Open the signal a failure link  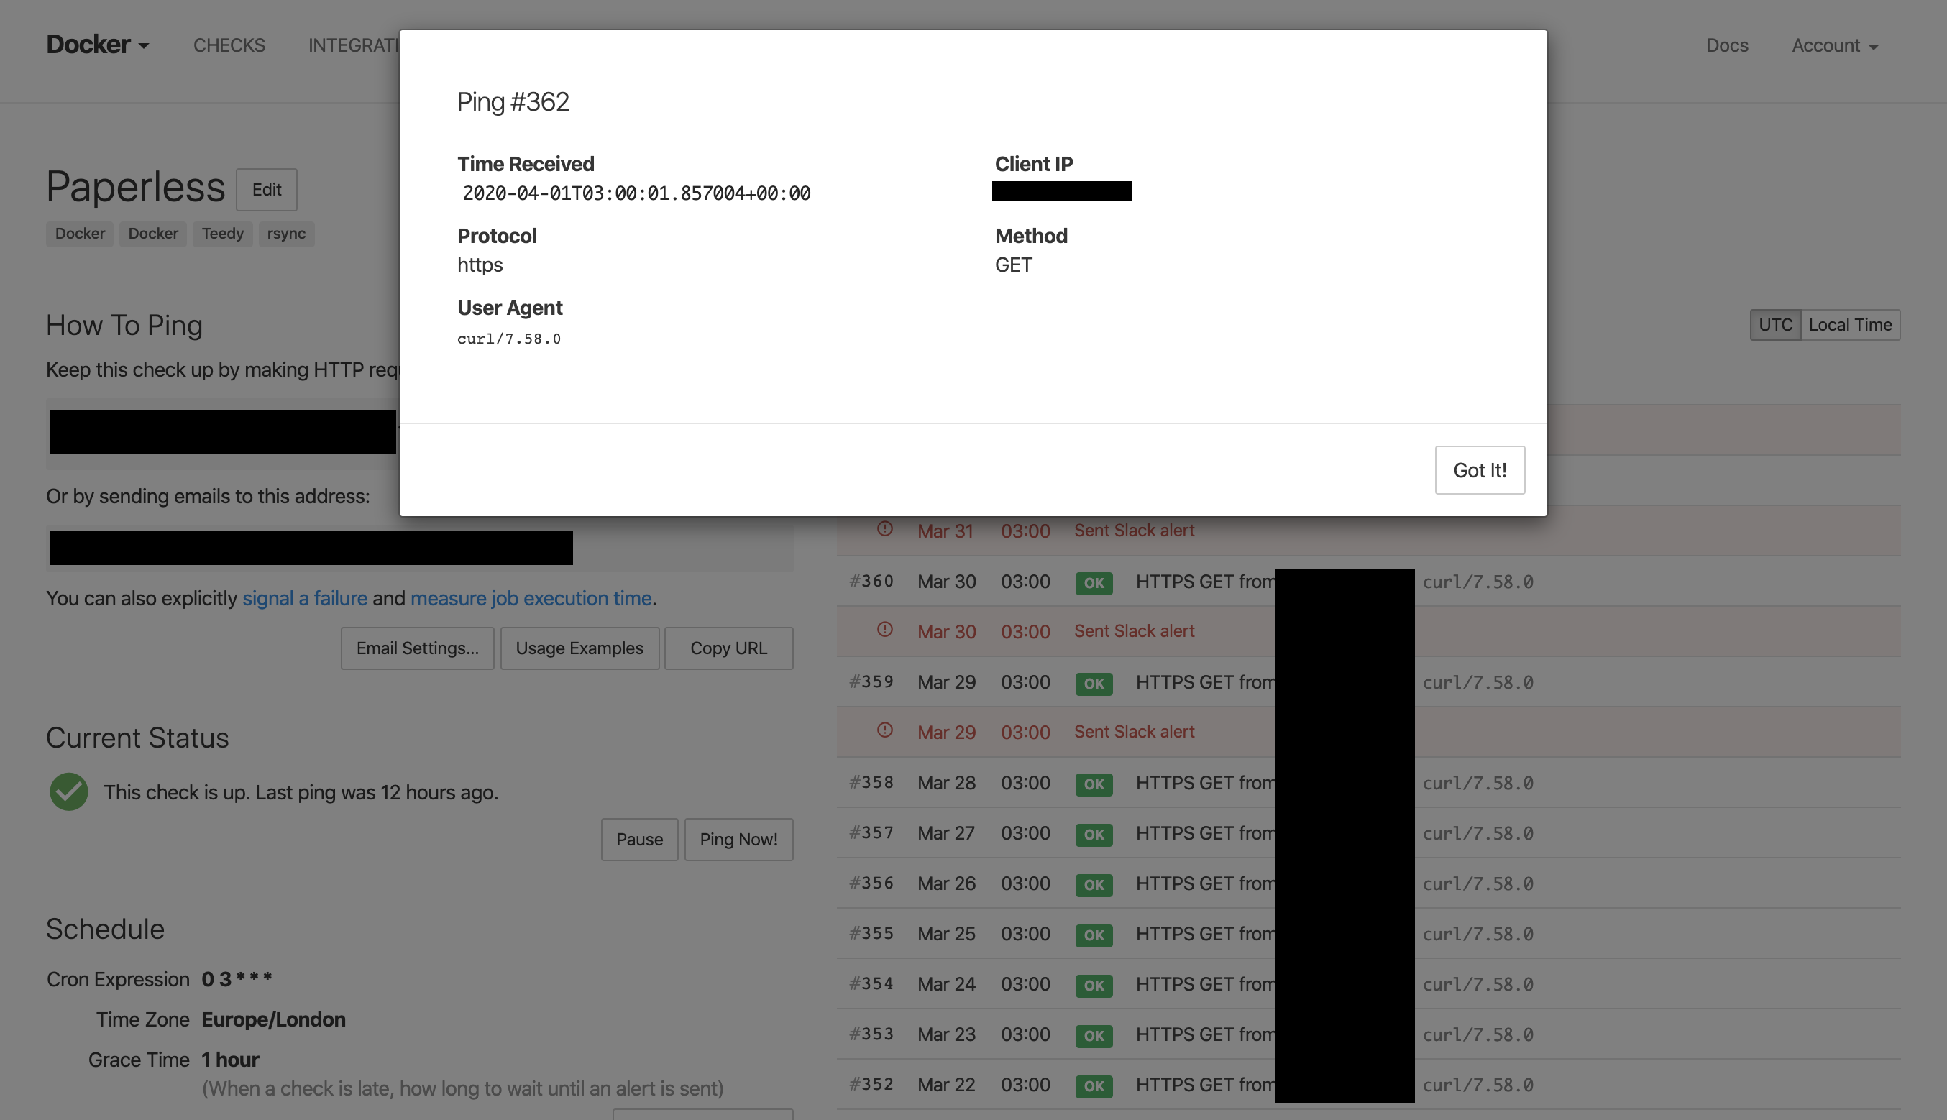tap(305, 599)
